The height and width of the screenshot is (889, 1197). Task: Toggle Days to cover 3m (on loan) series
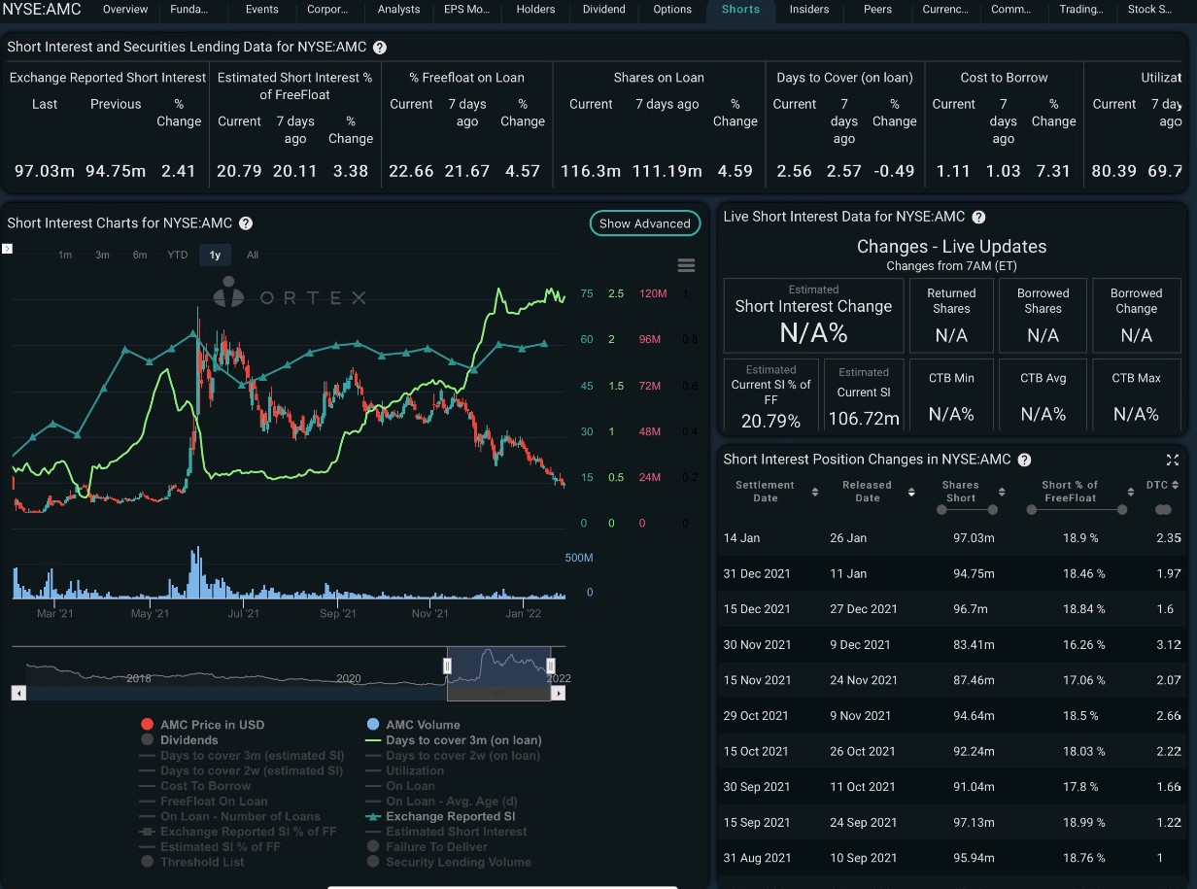coord(454,740)
